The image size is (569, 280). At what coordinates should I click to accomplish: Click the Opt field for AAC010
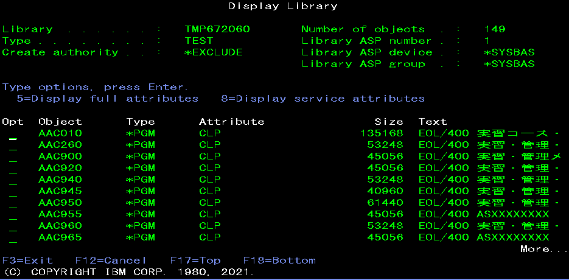(x=13, y=134)
